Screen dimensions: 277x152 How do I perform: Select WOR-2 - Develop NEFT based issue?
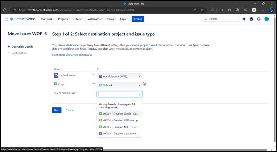[x=119, y=127]
